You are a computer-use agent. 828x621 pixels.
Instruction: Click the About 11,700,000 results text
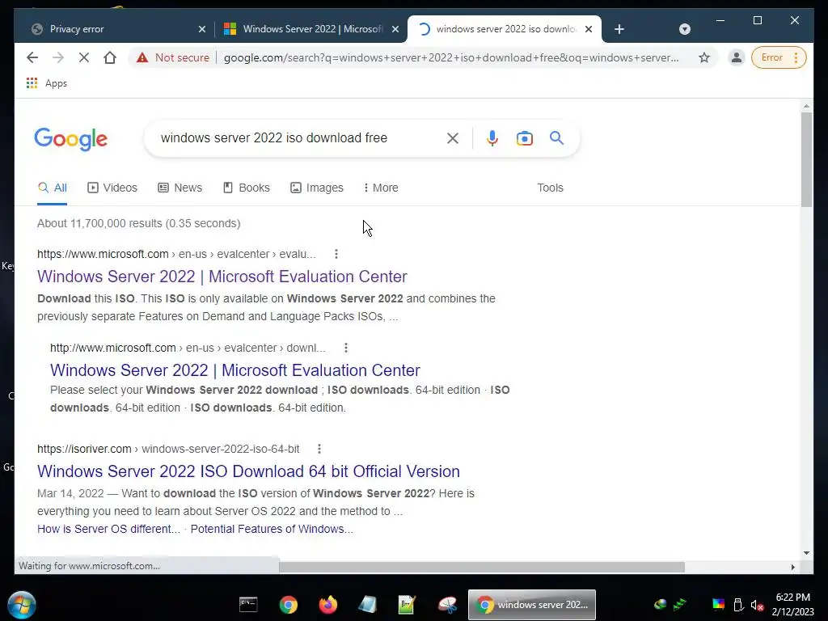pos(139,223)
